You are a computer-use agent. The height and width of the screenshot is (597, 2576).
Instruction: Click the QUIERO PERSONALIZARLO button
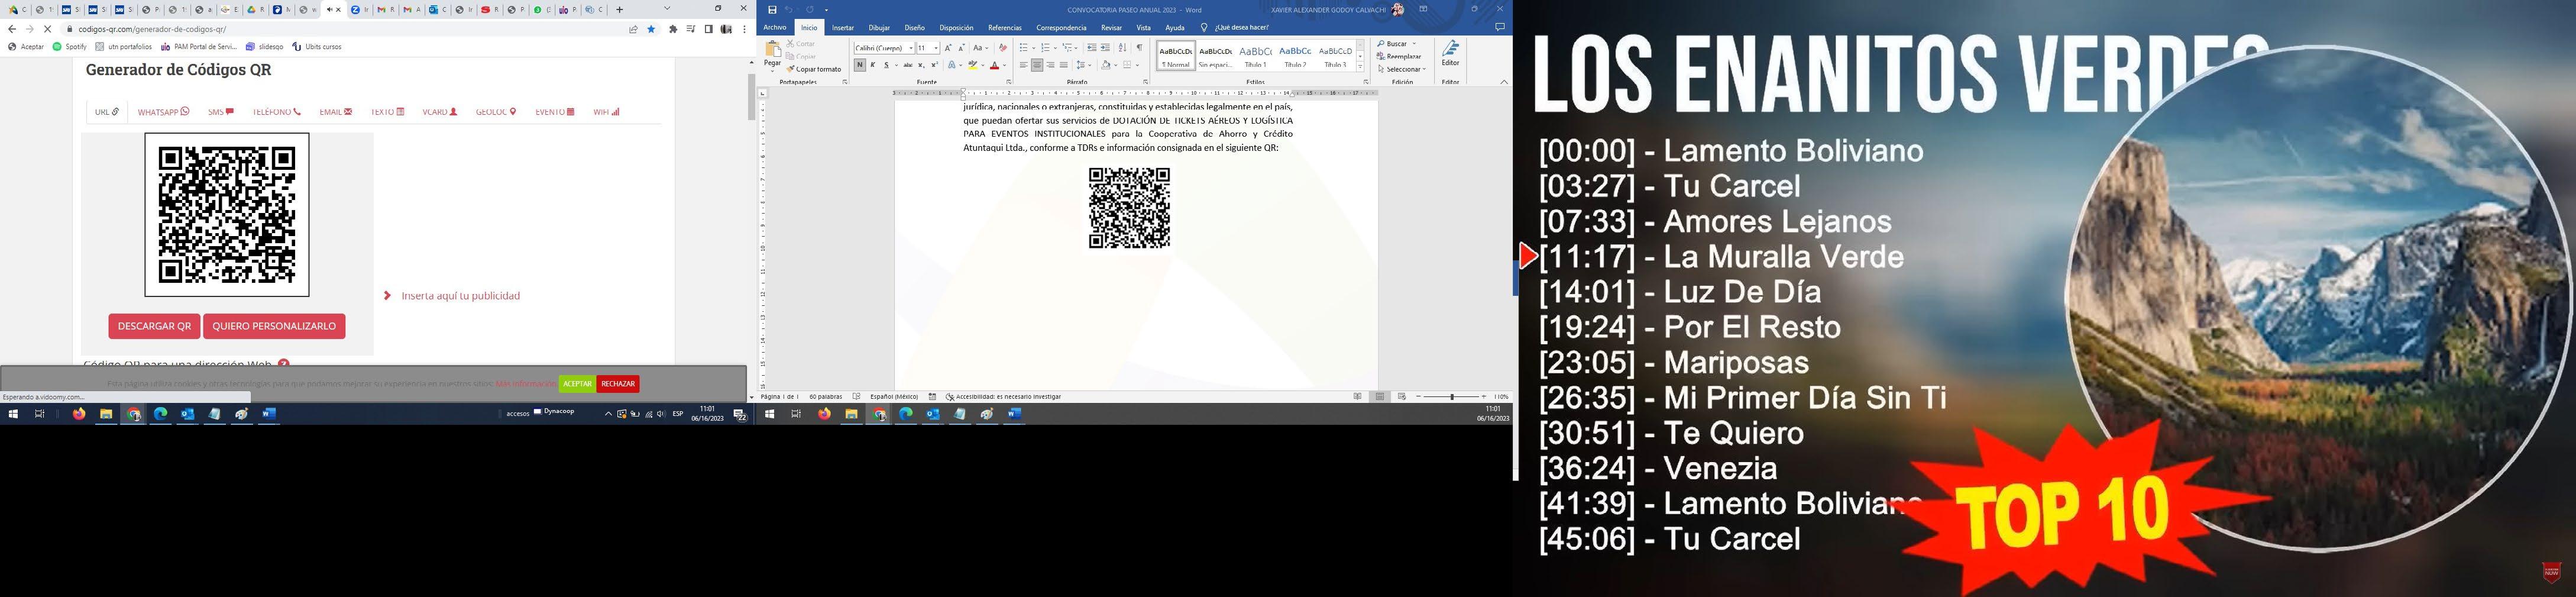tap(274, 326)
